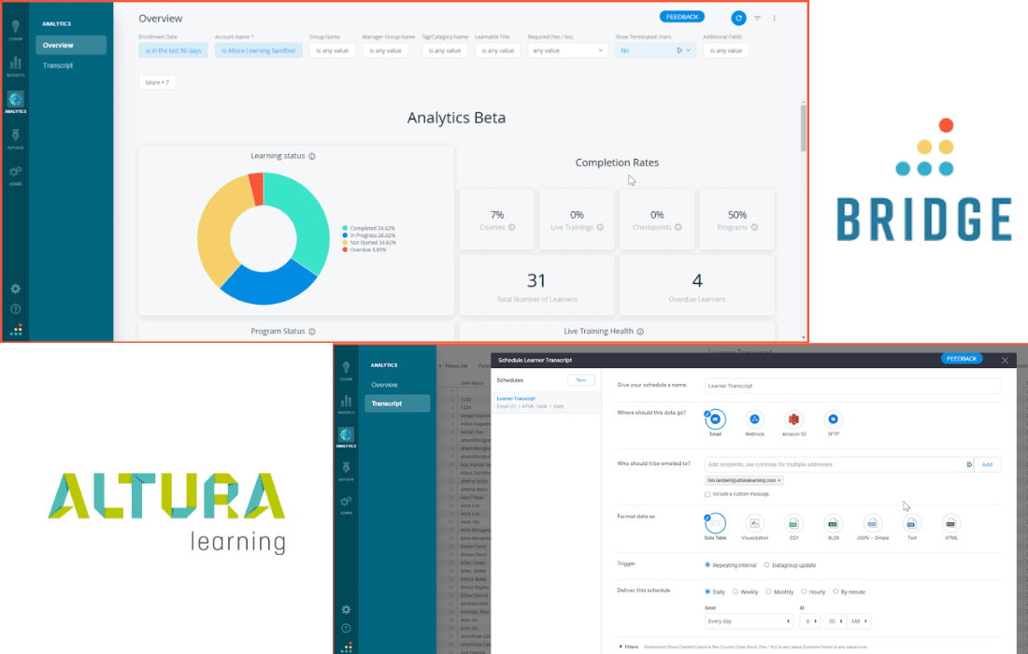Set delivery schedule to Monthly
This screenshot has width=1028, height=654.
click(x=768, y=591)
